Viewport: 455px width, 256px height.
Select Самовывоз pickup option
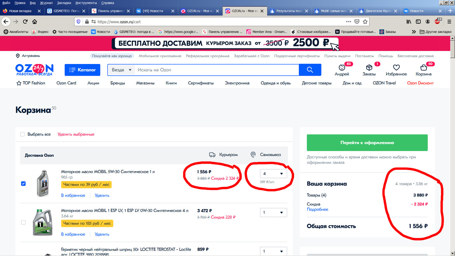pyautogui.click(x=266, y=155)
